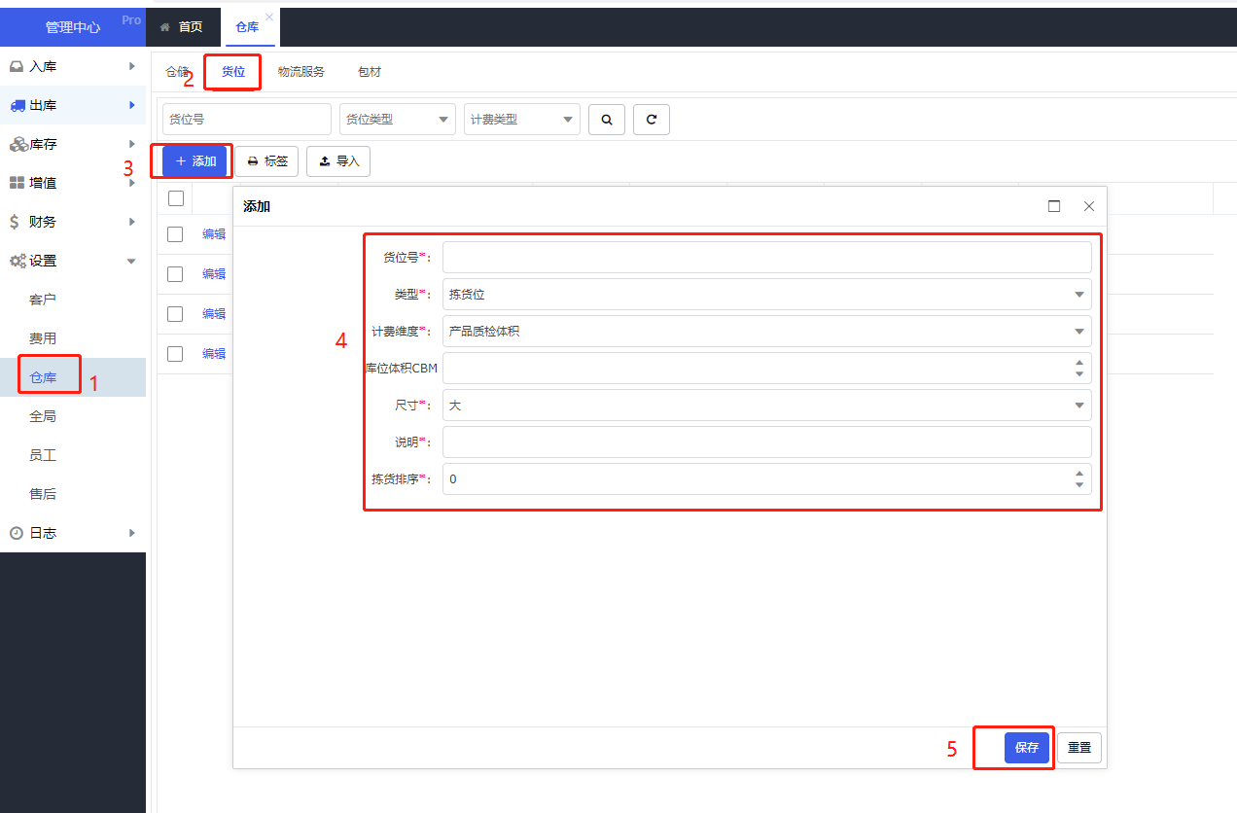Click the 设置 gears icon
Viewport: 1237px width, 813px height.
coord(18,261)
